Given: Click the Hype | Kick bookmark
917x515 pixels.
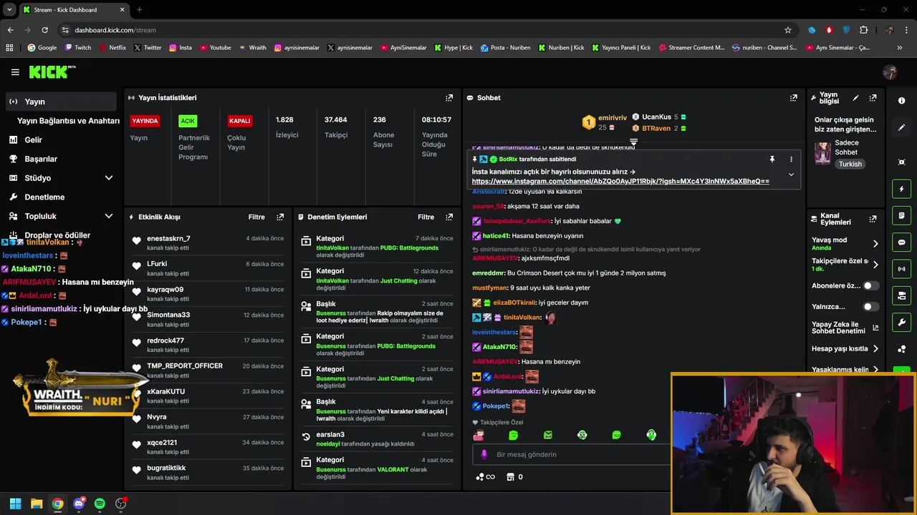Looking at the screenshot, I should click(x=453, y=48).
